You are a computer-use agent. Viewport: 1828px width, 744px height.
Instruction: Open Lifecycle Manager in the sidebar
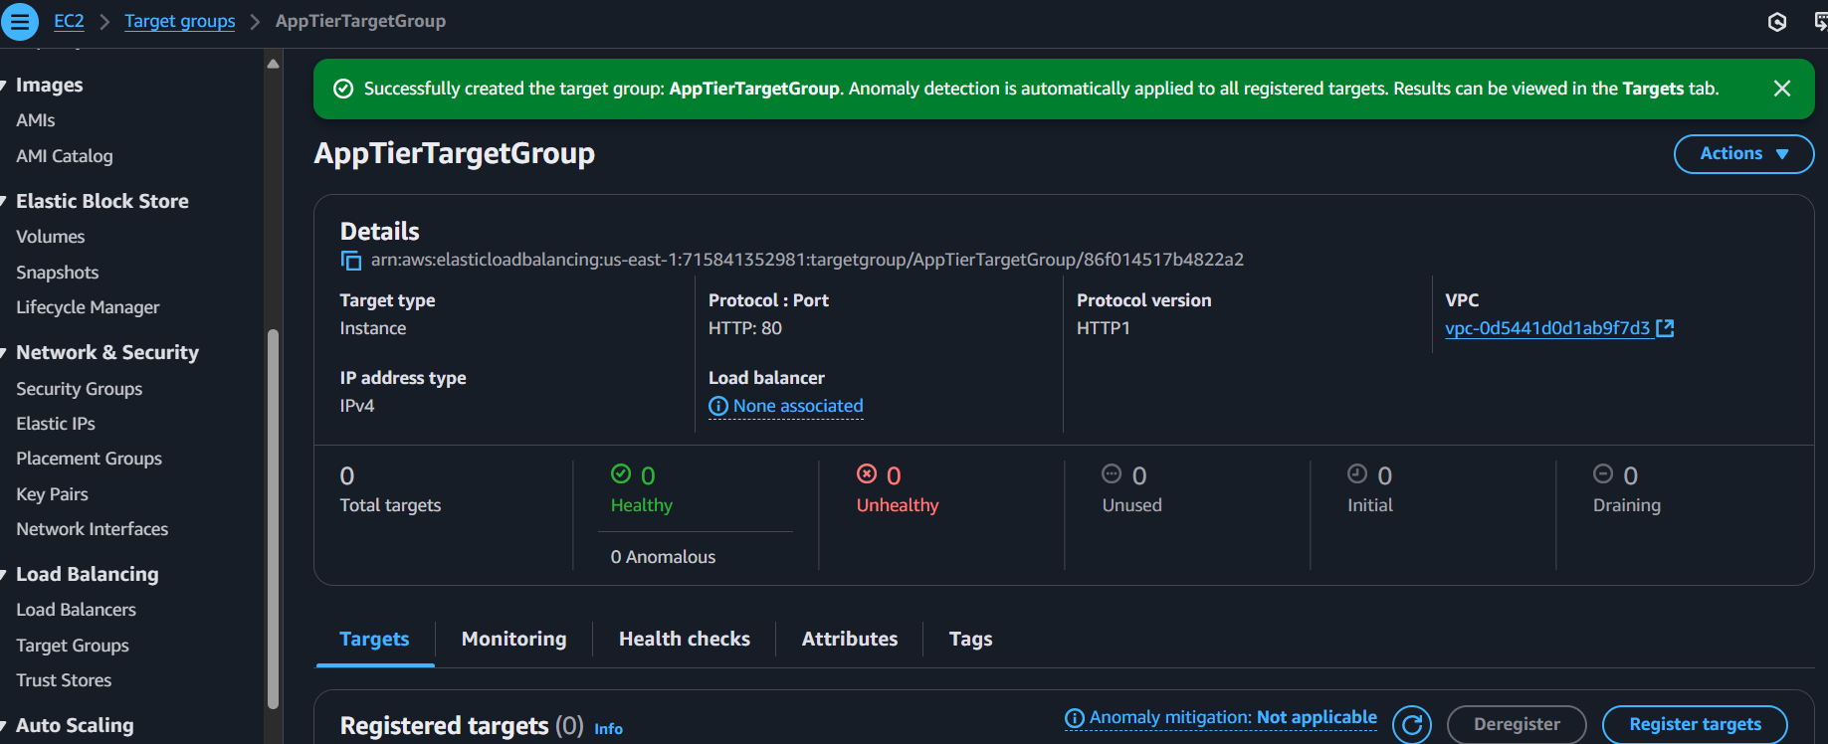pyautogui.click(x=88, y=307)
